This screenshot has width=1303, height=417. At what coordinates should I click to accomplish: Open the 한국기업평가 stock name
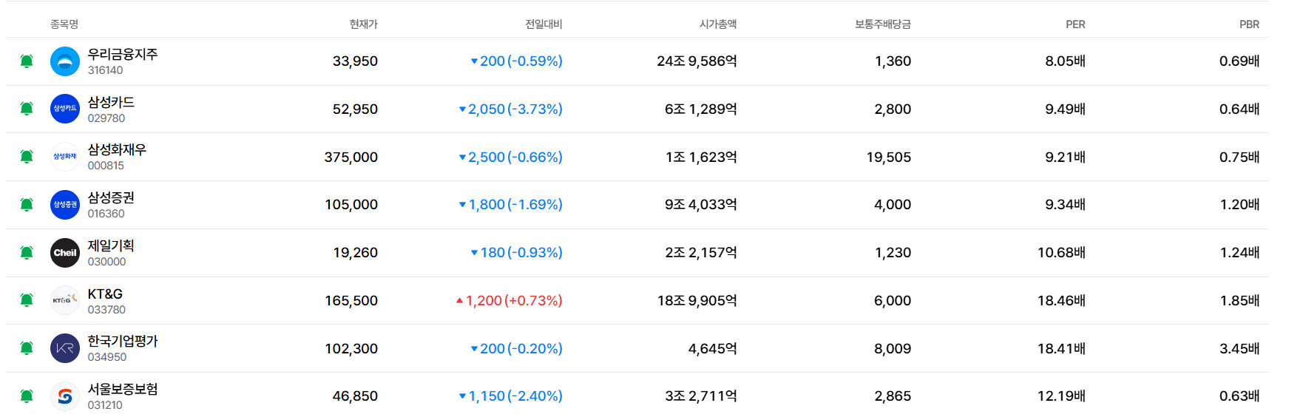click(x=123, y=341)
